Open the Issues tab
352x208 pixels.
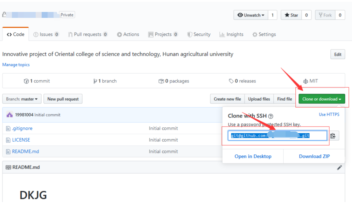click(x=46, y=34)
